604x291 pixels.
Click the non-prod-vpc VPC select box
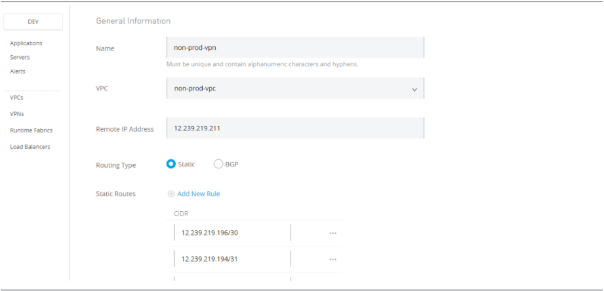pos(289,88)
